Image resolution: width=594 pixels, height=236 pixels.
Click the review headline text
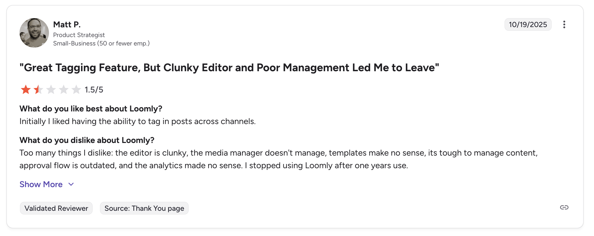(x=229, y=68)
